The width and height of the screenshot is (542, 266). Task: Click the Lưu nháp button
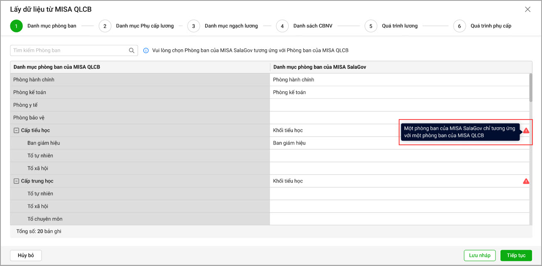click(480, 256)
